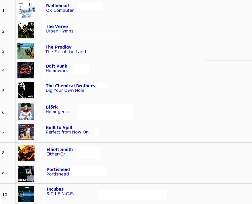Go to the Built to Spill artist page
Viewport: 252px width, 204px height.
pyautogui.click(x=59, y=127)
